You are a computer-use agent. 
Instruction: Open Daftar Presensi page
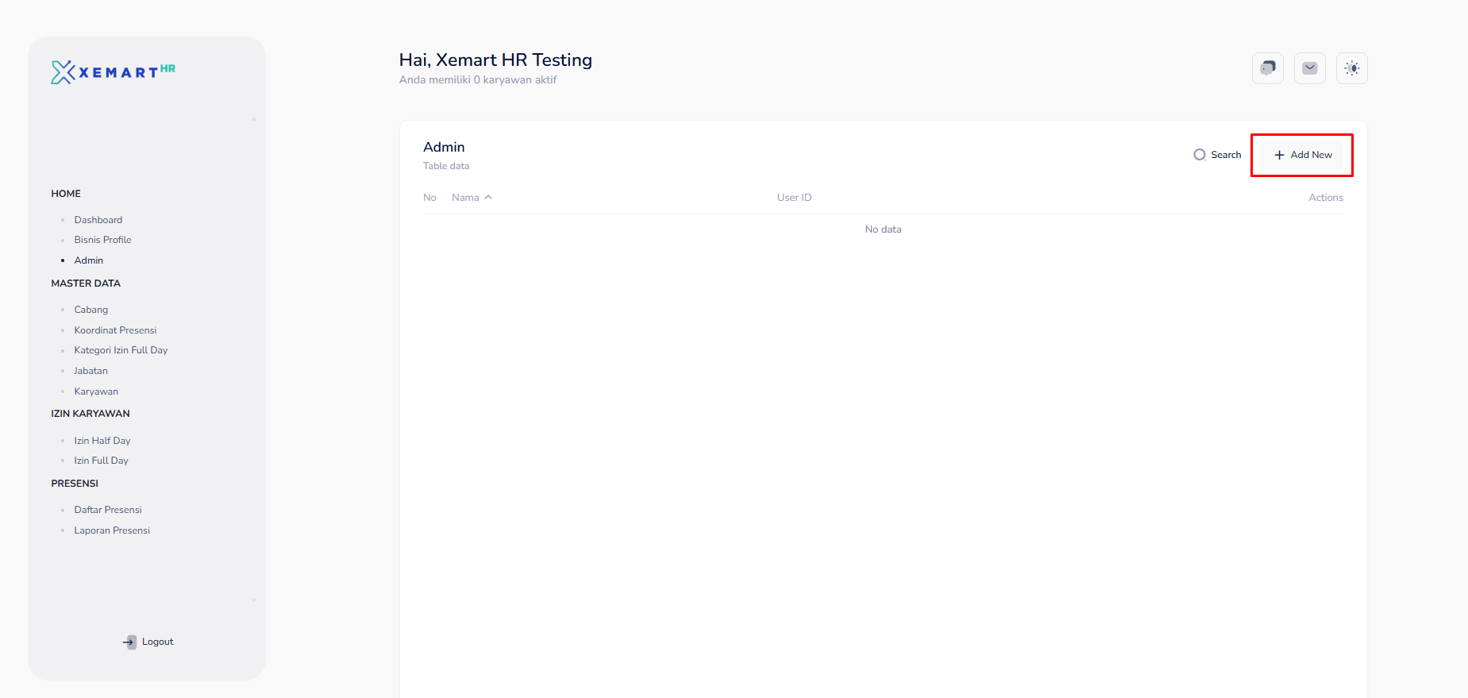click(x=108, y=510)
